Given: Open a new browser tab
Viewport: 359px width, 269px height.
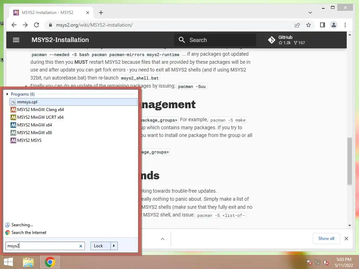Looking at the screenshot, I should [101, 13].
